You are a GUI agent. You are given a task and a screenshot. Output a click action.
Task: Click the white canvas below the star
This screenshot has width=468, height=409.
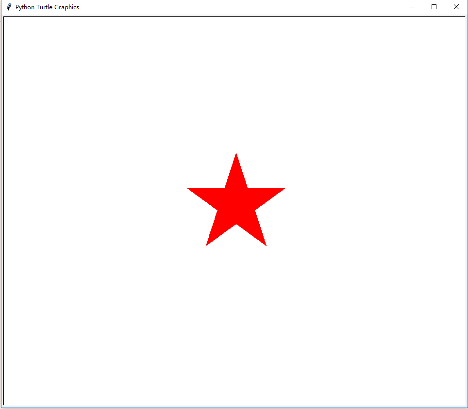pyautogui.click(x=236, y=315)
